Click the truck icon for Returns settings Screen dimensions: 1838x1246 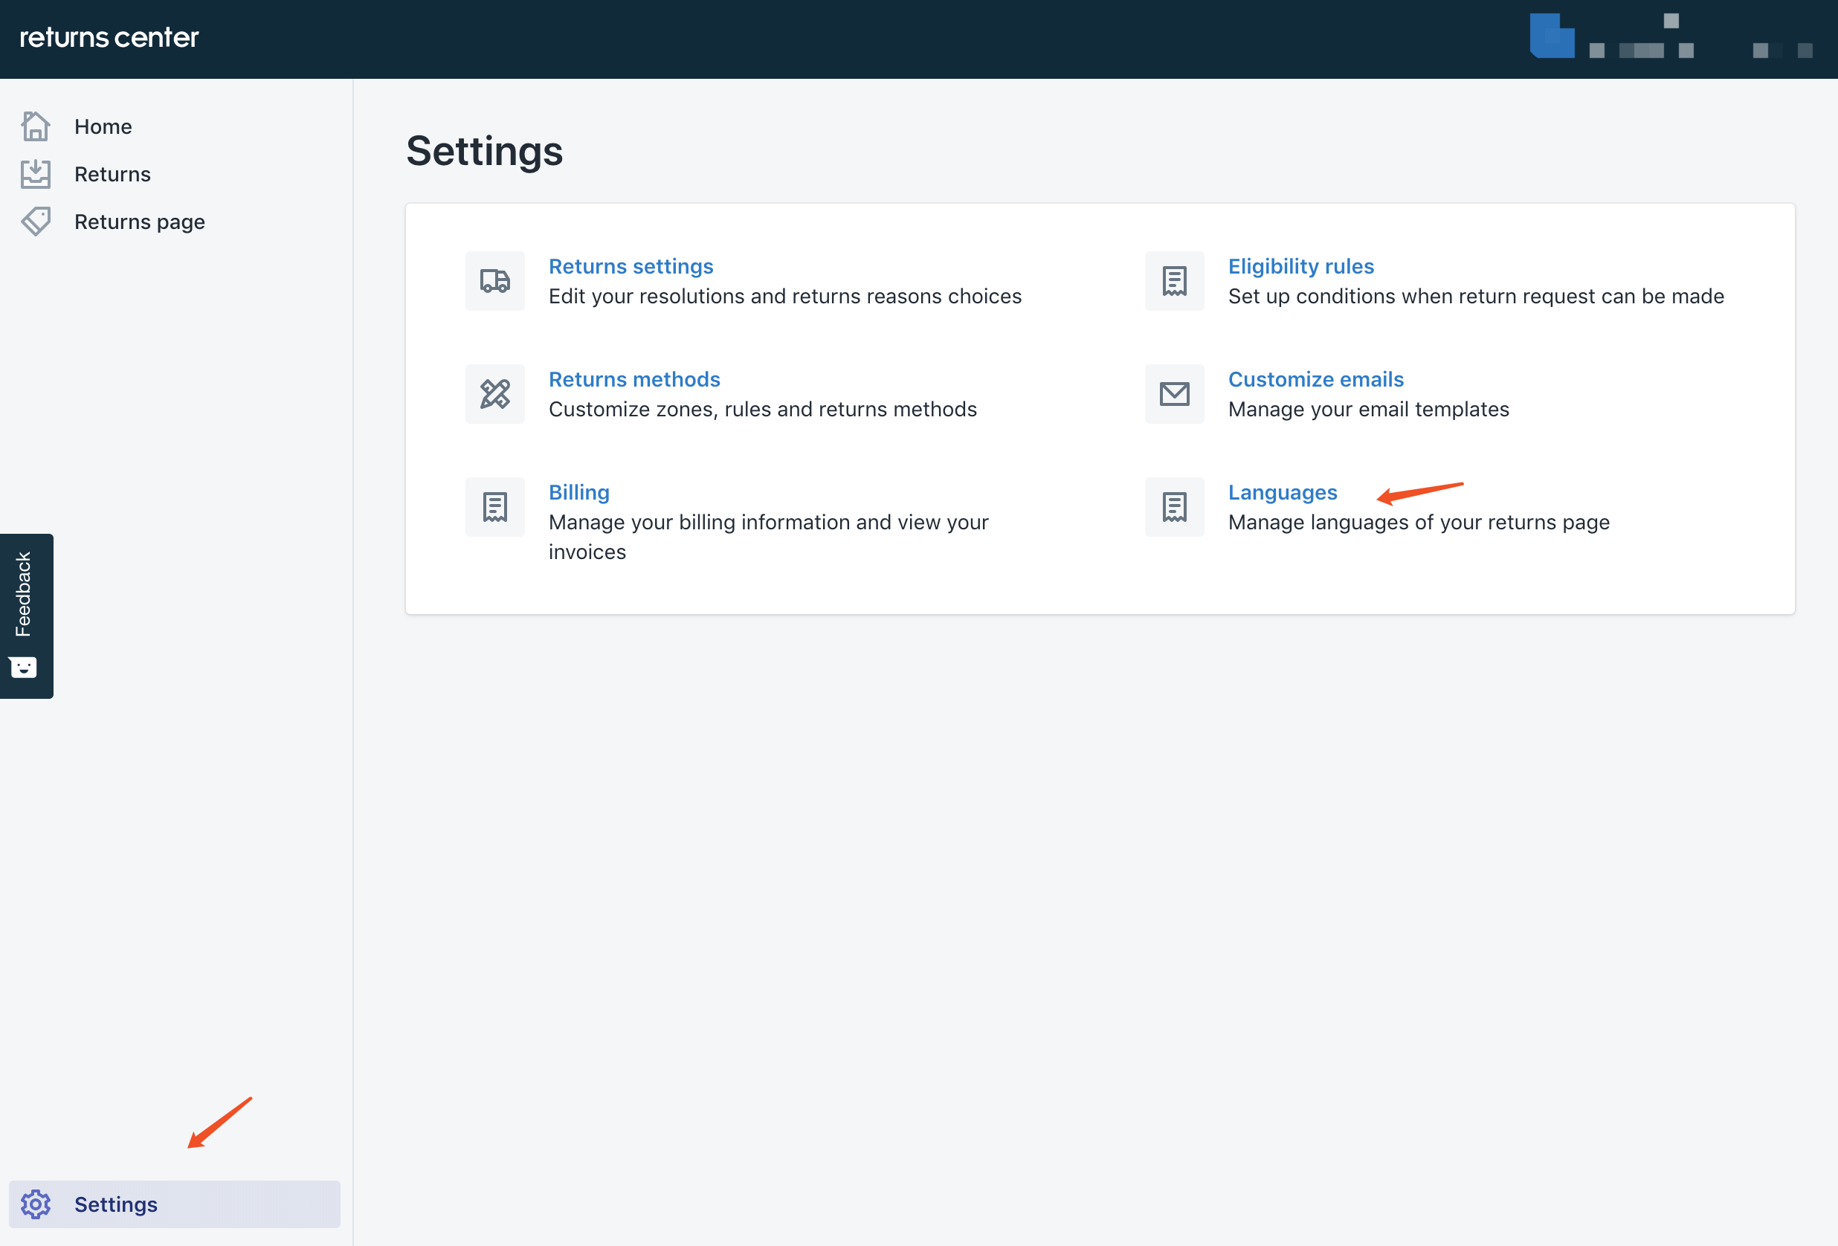495,281
